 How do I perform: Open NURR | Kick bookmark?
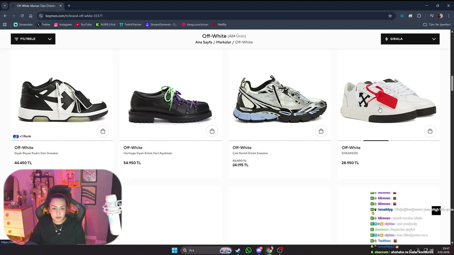106,24
